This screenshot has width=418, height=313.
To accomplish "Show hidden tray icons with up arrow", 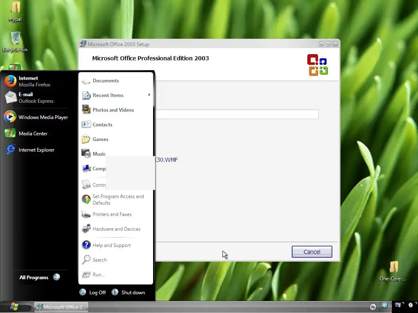I will pos(373,307).
